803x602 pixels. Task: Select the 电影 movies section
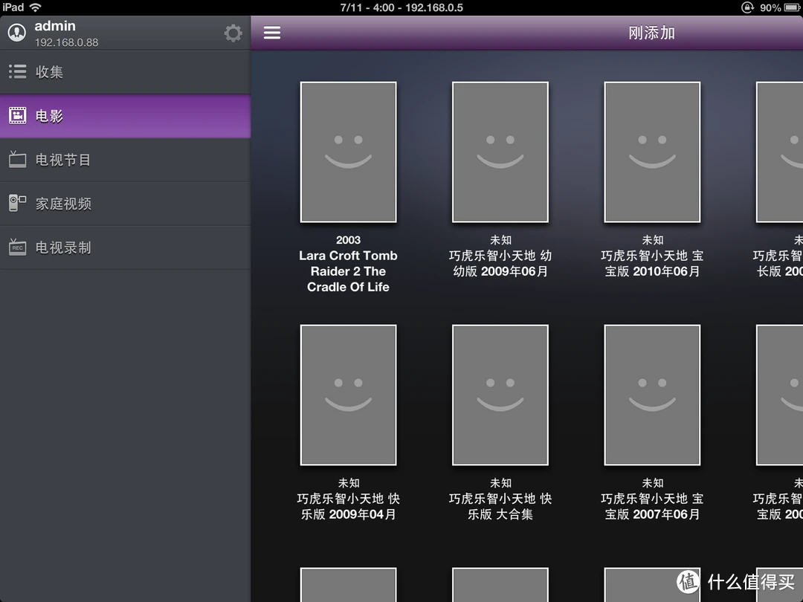(126, 116)
